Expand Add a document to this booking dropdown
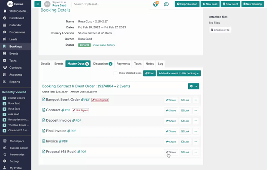Viewport: 267px width, 170px height. [x=179, y=73]
